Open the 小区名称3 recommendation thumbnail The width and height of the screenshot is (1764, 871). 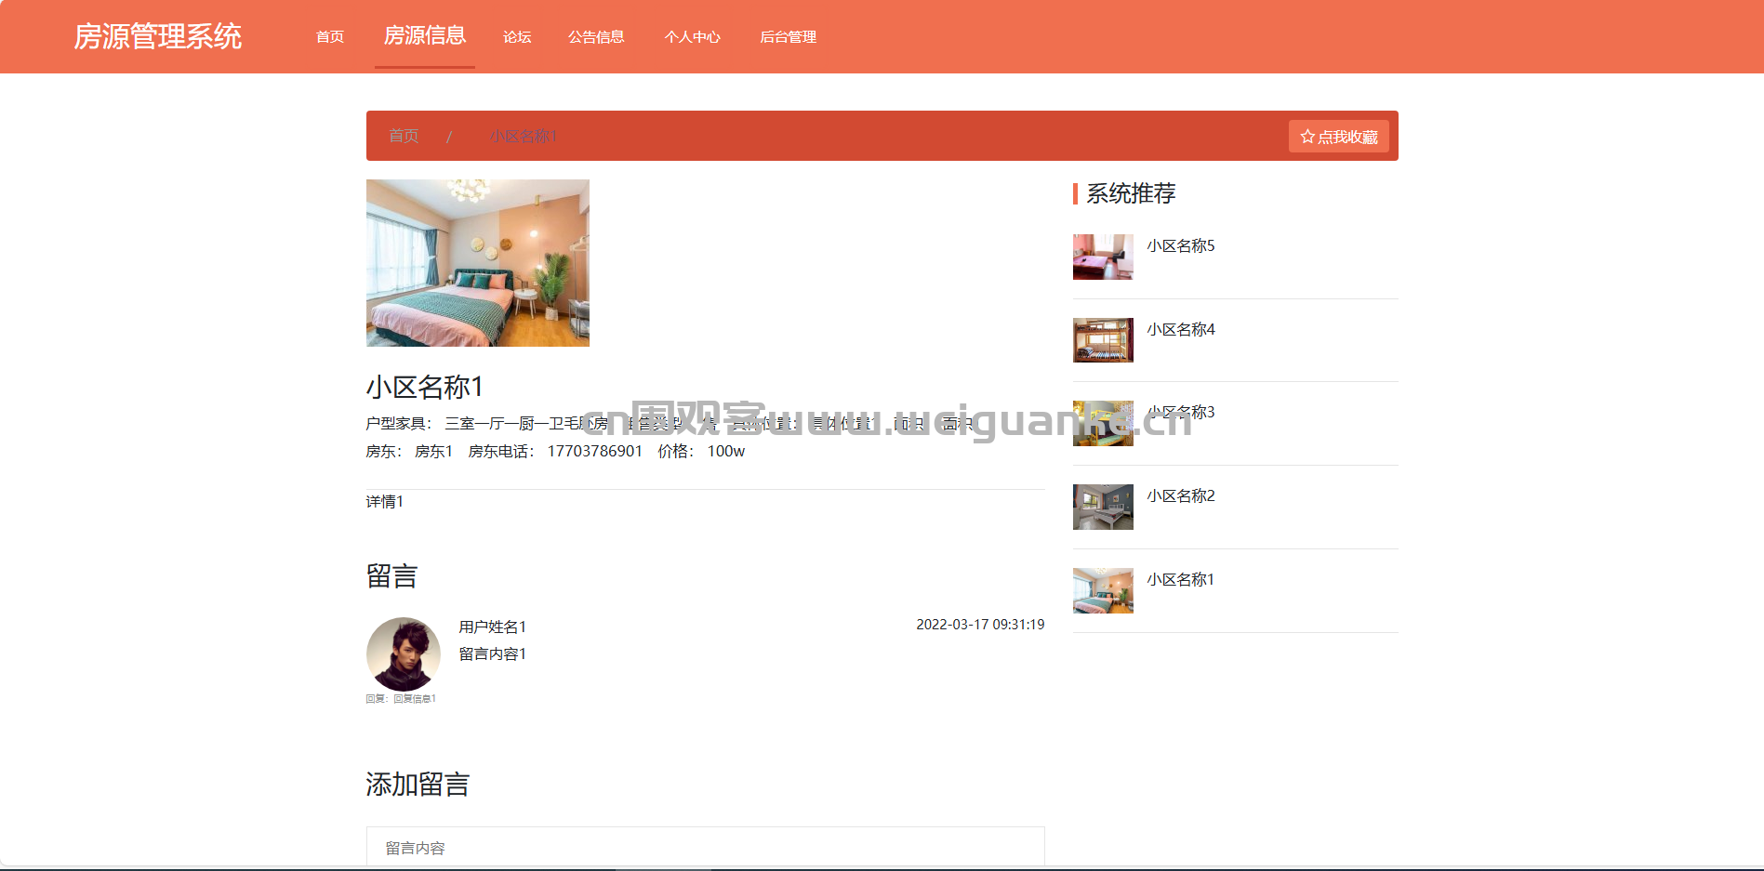click(1103, 423)
